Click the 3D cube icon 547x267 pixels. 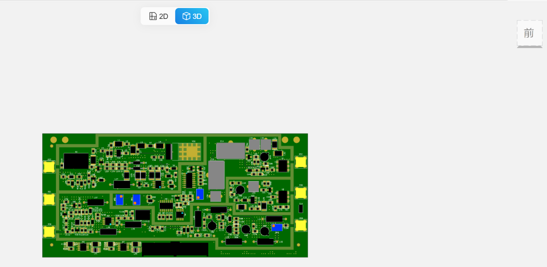[x=186, y=16]
